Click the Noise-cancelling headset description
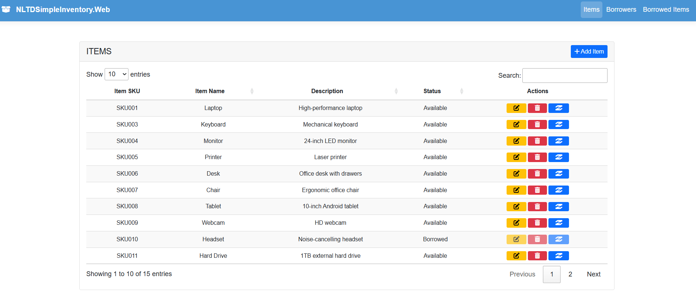The image size is (696, 308). coord(330,239)
